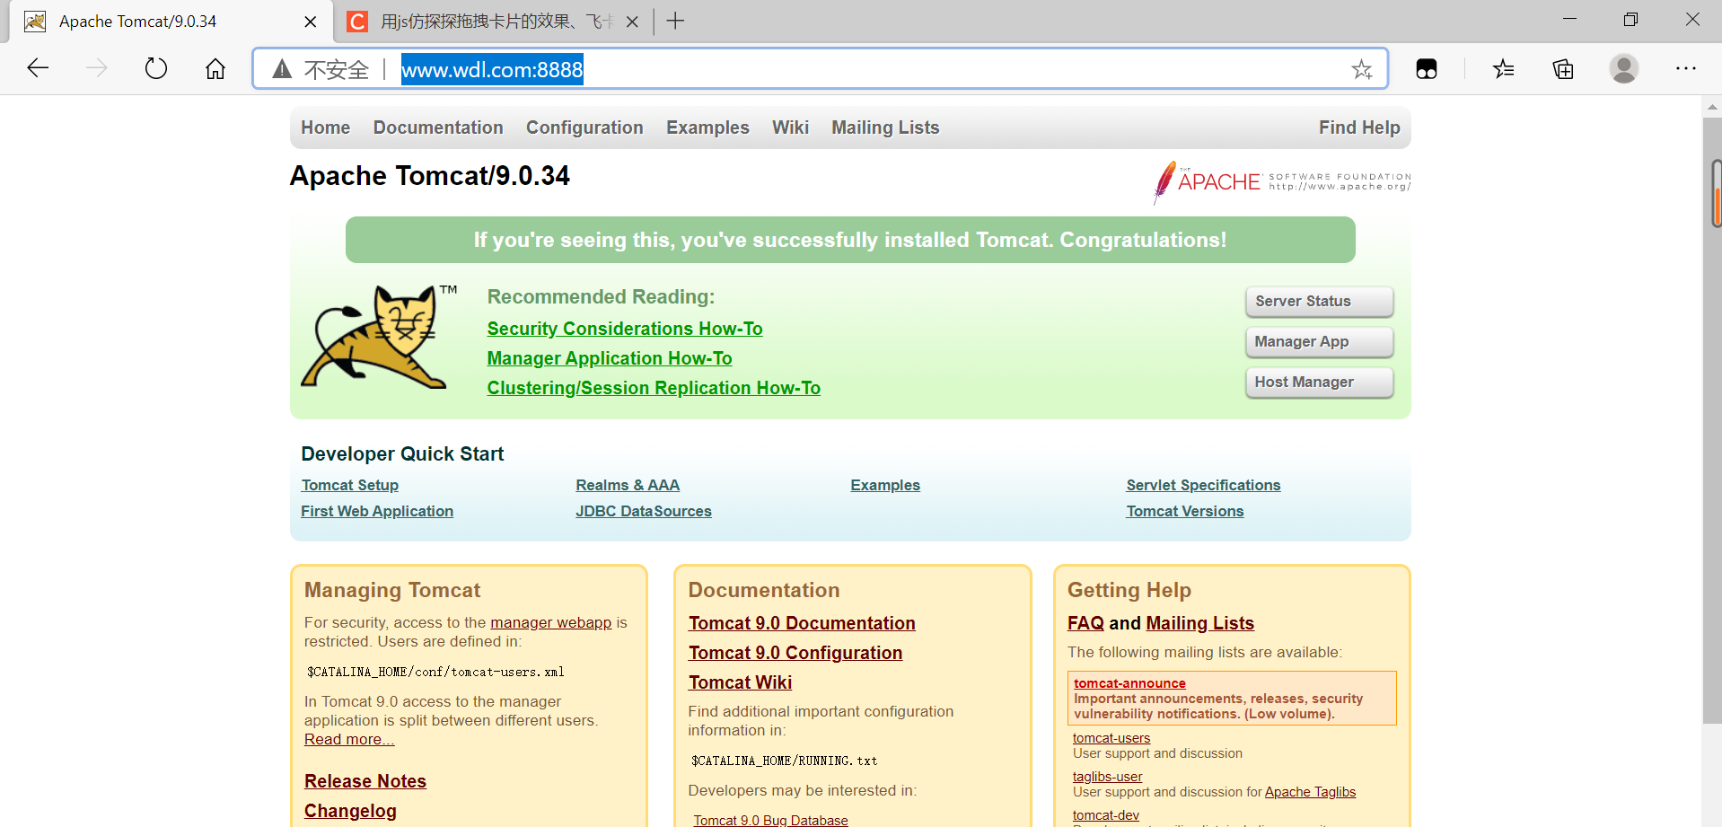Add this page to favorites star
This screenshot has width=1722, height=827.
click(1362, 69)
